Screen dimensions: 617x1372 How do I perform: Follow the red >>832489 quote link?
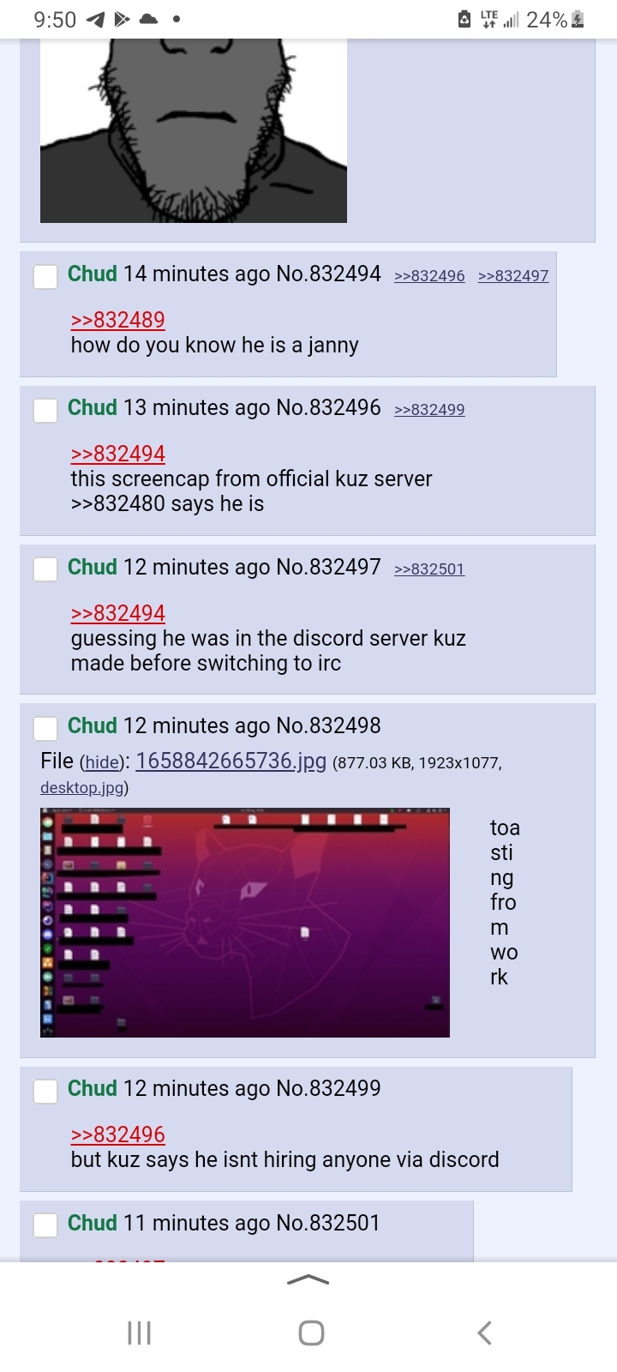pyautogui.click(x=118, y=320)
